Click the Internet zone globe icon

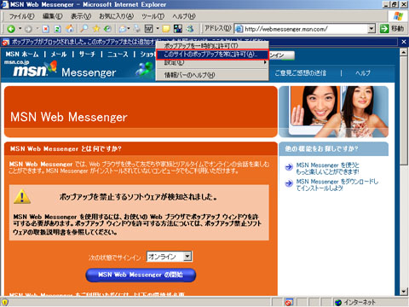coord(338,302)
